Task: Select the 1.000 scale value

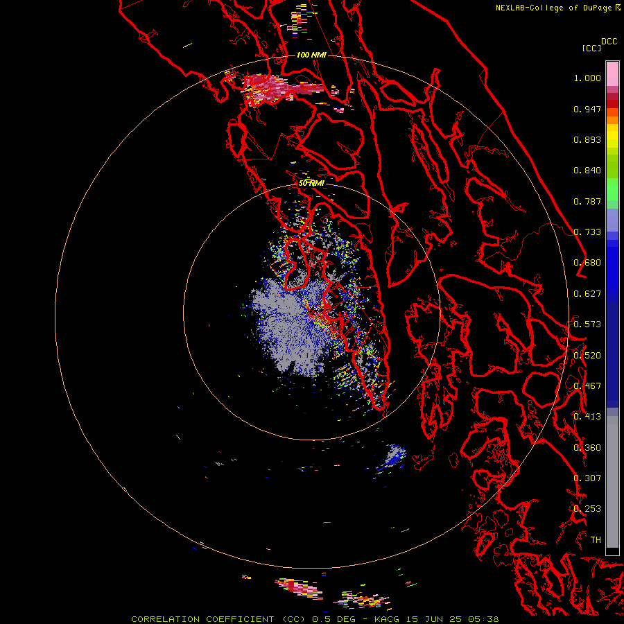Action: pos(587,78)
